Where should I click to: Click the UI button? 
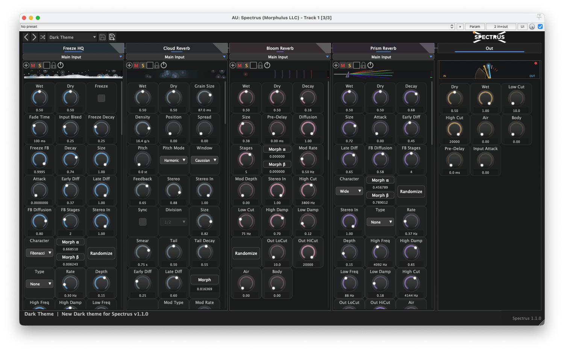tap(522, 27)
